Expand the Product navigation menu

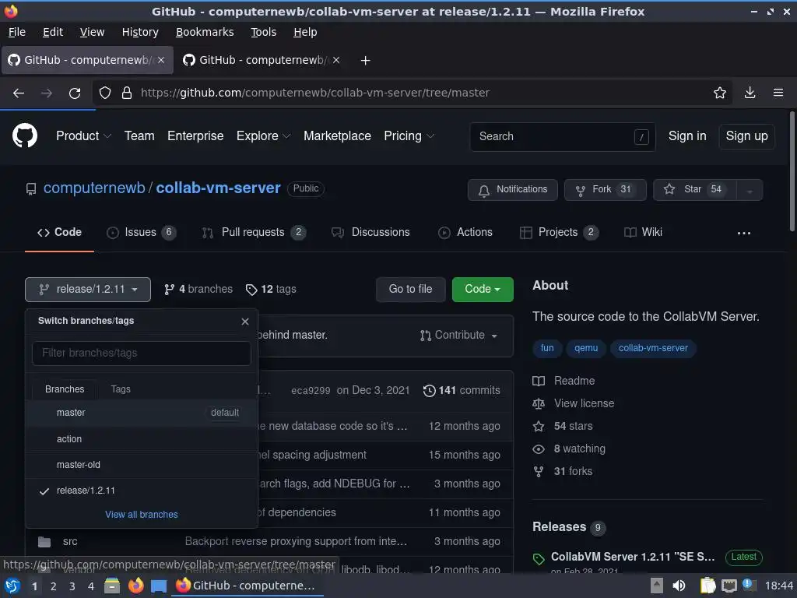click(83, 136)
